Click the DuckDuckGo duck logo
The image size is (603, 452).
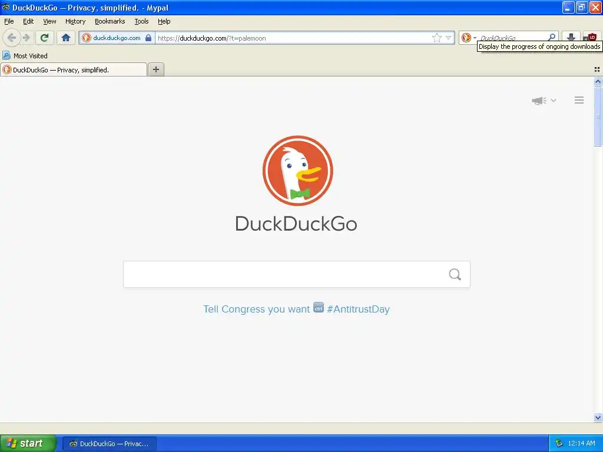[x=297, y=171]
